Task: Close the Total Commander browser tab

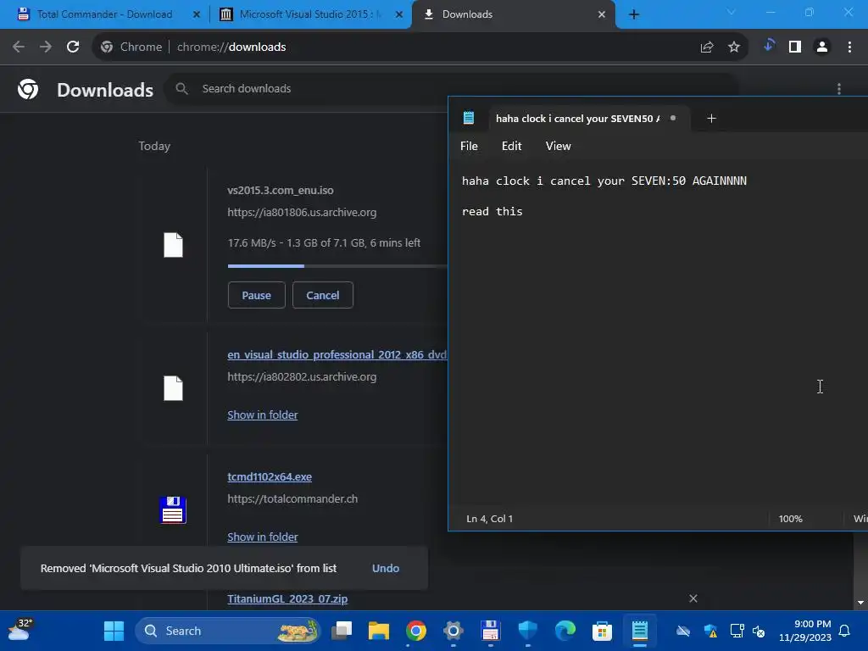Action: 196,14
